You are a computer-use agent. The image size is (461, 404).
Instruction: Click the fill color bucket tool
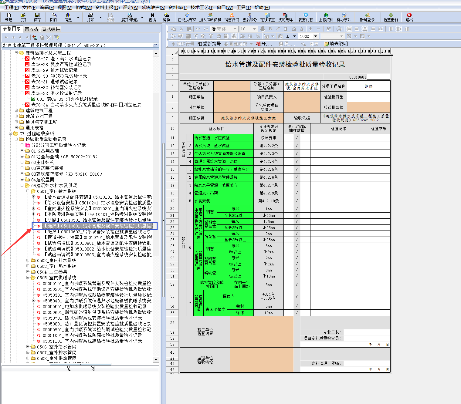(x=293, y=29)
